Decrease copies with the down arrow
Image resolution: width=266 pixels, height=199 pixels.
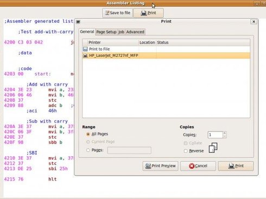225,136
